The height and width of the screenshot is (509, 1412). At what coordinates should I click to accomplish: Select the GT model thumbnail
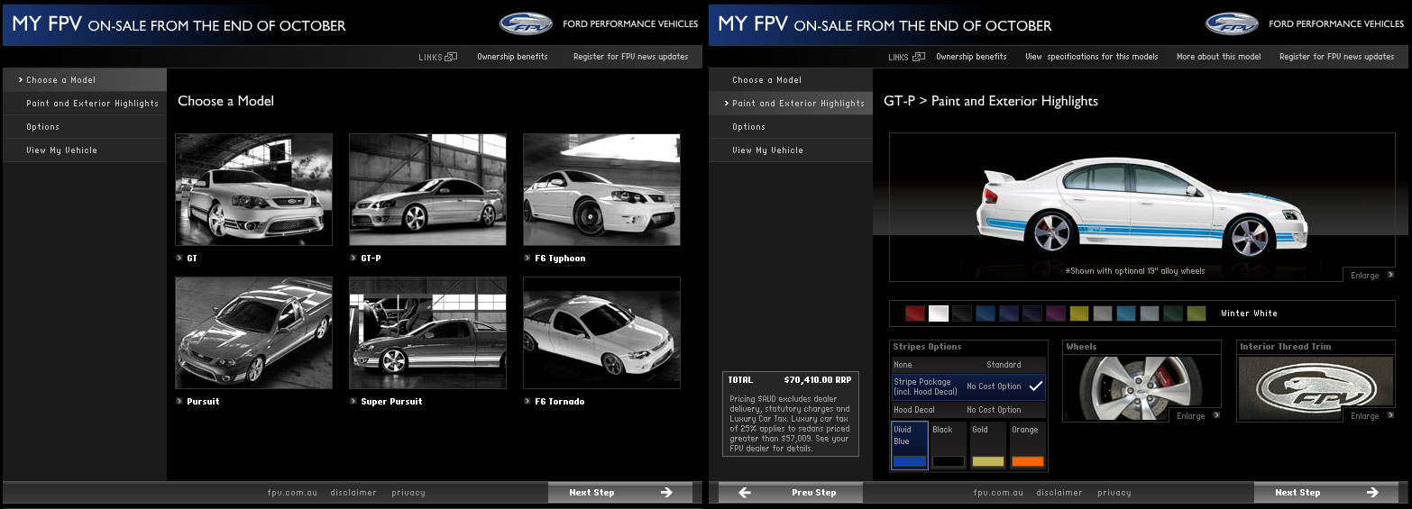pos(253,189)
